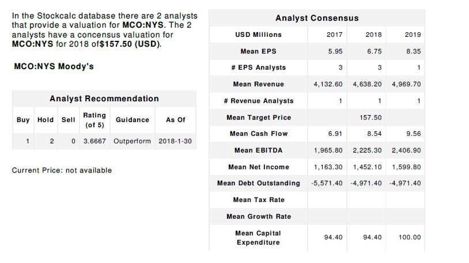The height and width of the screenshot is (263, 469).
Task: Click the Mean EPS row label
Action: click(x=258, y=51)
